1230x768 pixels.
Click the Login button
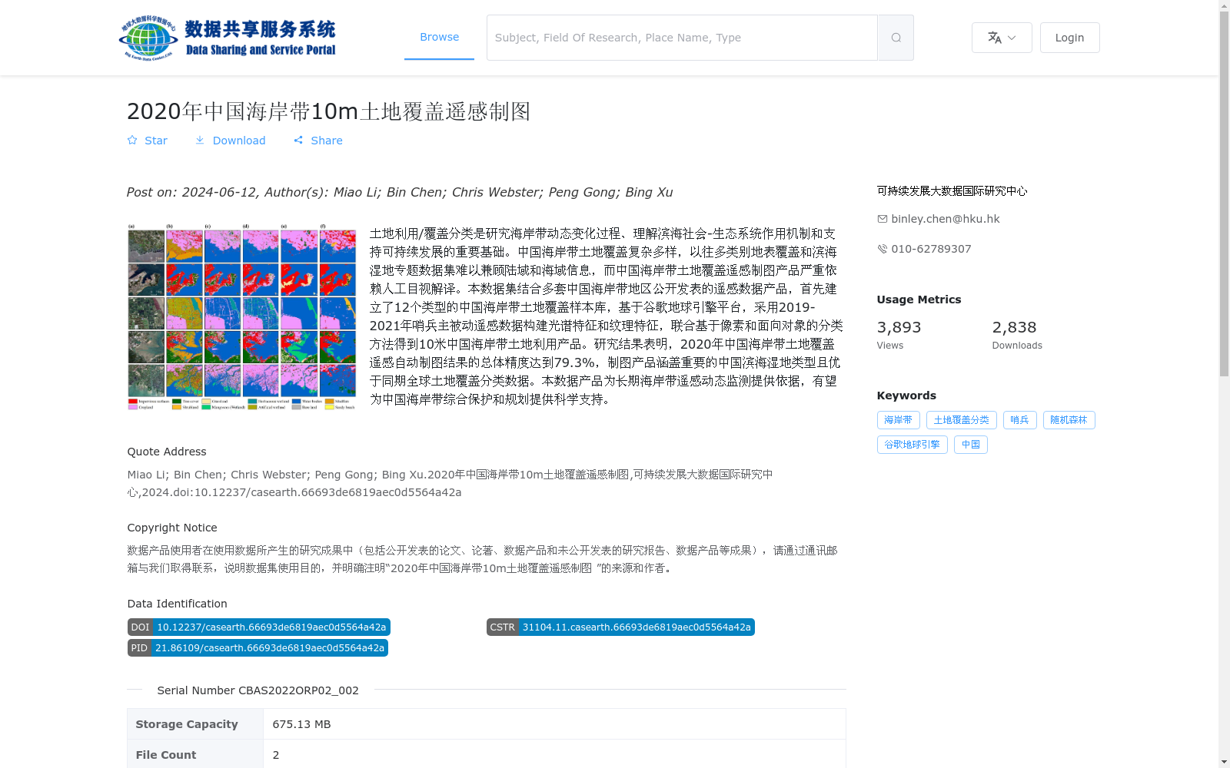[x=1069, y=38]
